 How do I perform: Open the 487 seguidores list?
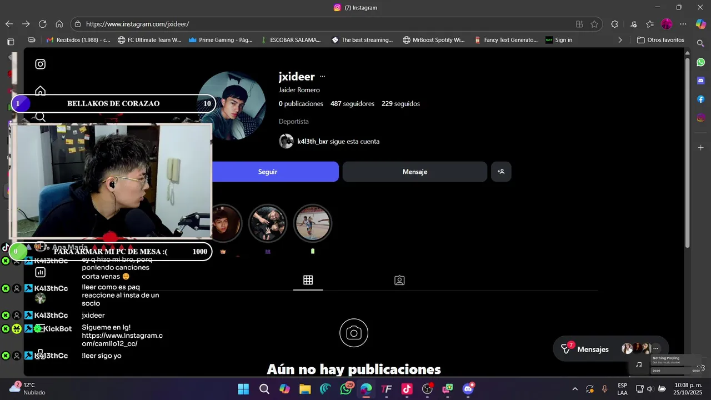pyautogui.click(x=352, y=104)
